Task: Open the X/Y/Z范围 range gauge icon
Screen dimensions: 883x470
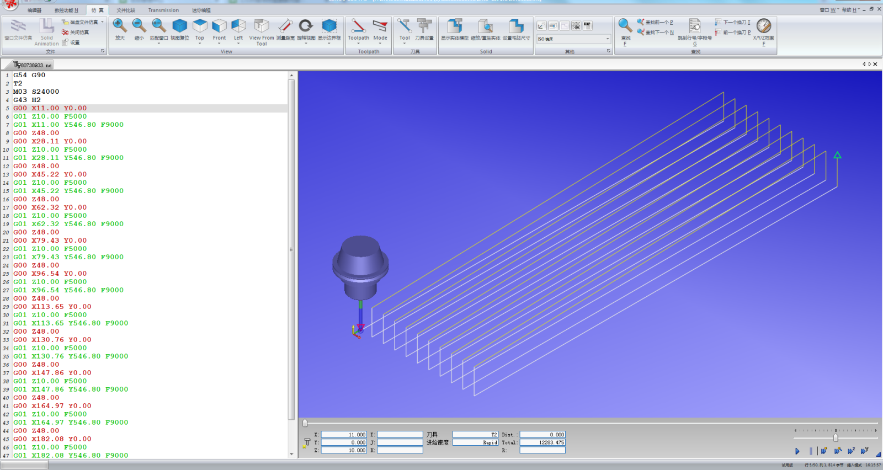Action: click(x=763, y=26)
